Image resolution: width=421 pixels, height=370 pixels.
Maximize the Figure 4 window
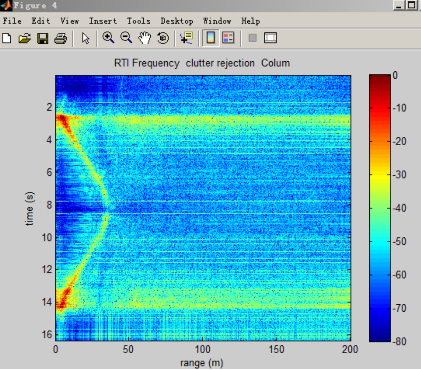tap(412, 5)
